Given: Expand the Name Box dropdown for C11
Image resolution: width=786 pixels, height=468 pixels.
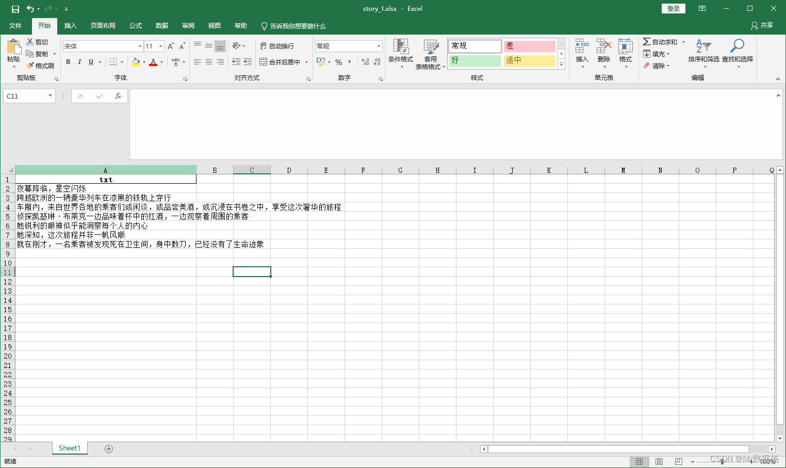Looking at the screenshot, I should 50,96.
